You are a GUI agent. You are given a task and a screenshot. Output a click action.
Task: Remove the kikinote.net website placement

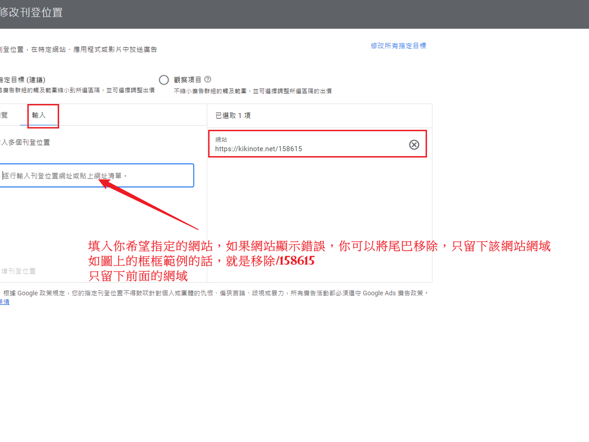click(414, 145)
